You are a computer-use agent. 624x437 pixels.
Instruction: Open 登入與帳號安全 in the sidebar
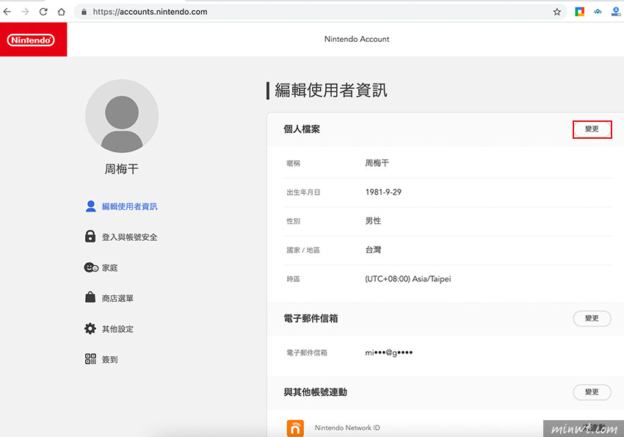click(129, 237)
